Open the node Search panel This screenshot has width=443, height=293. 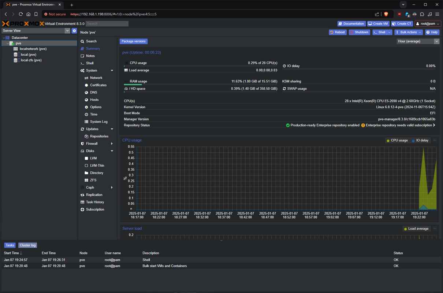[x=91, y=41]
